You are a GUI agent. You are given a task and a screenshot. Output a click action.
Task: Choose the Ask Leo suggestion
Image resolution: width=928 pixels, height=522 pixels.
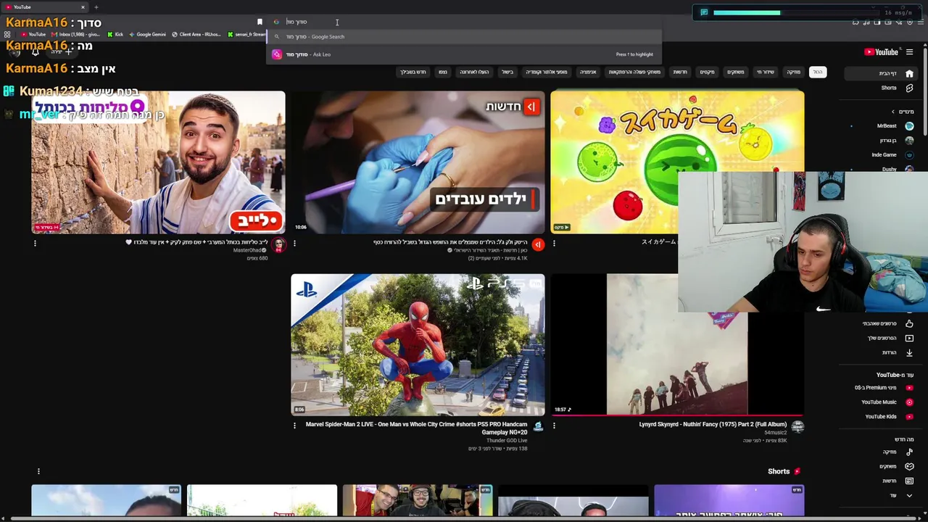click(464, 54)
